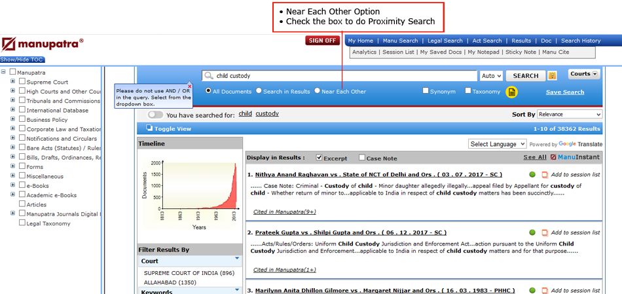Select the Search in Results radio option

click(259, 91)
